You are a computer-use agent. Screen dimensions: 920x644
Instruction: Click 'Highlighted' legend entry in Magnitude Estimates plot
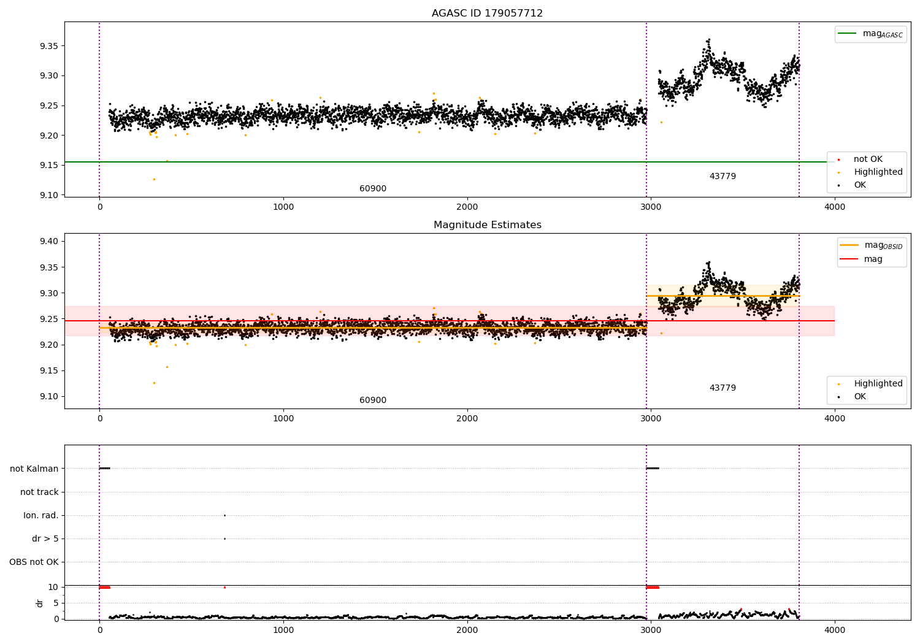point(878,384)
